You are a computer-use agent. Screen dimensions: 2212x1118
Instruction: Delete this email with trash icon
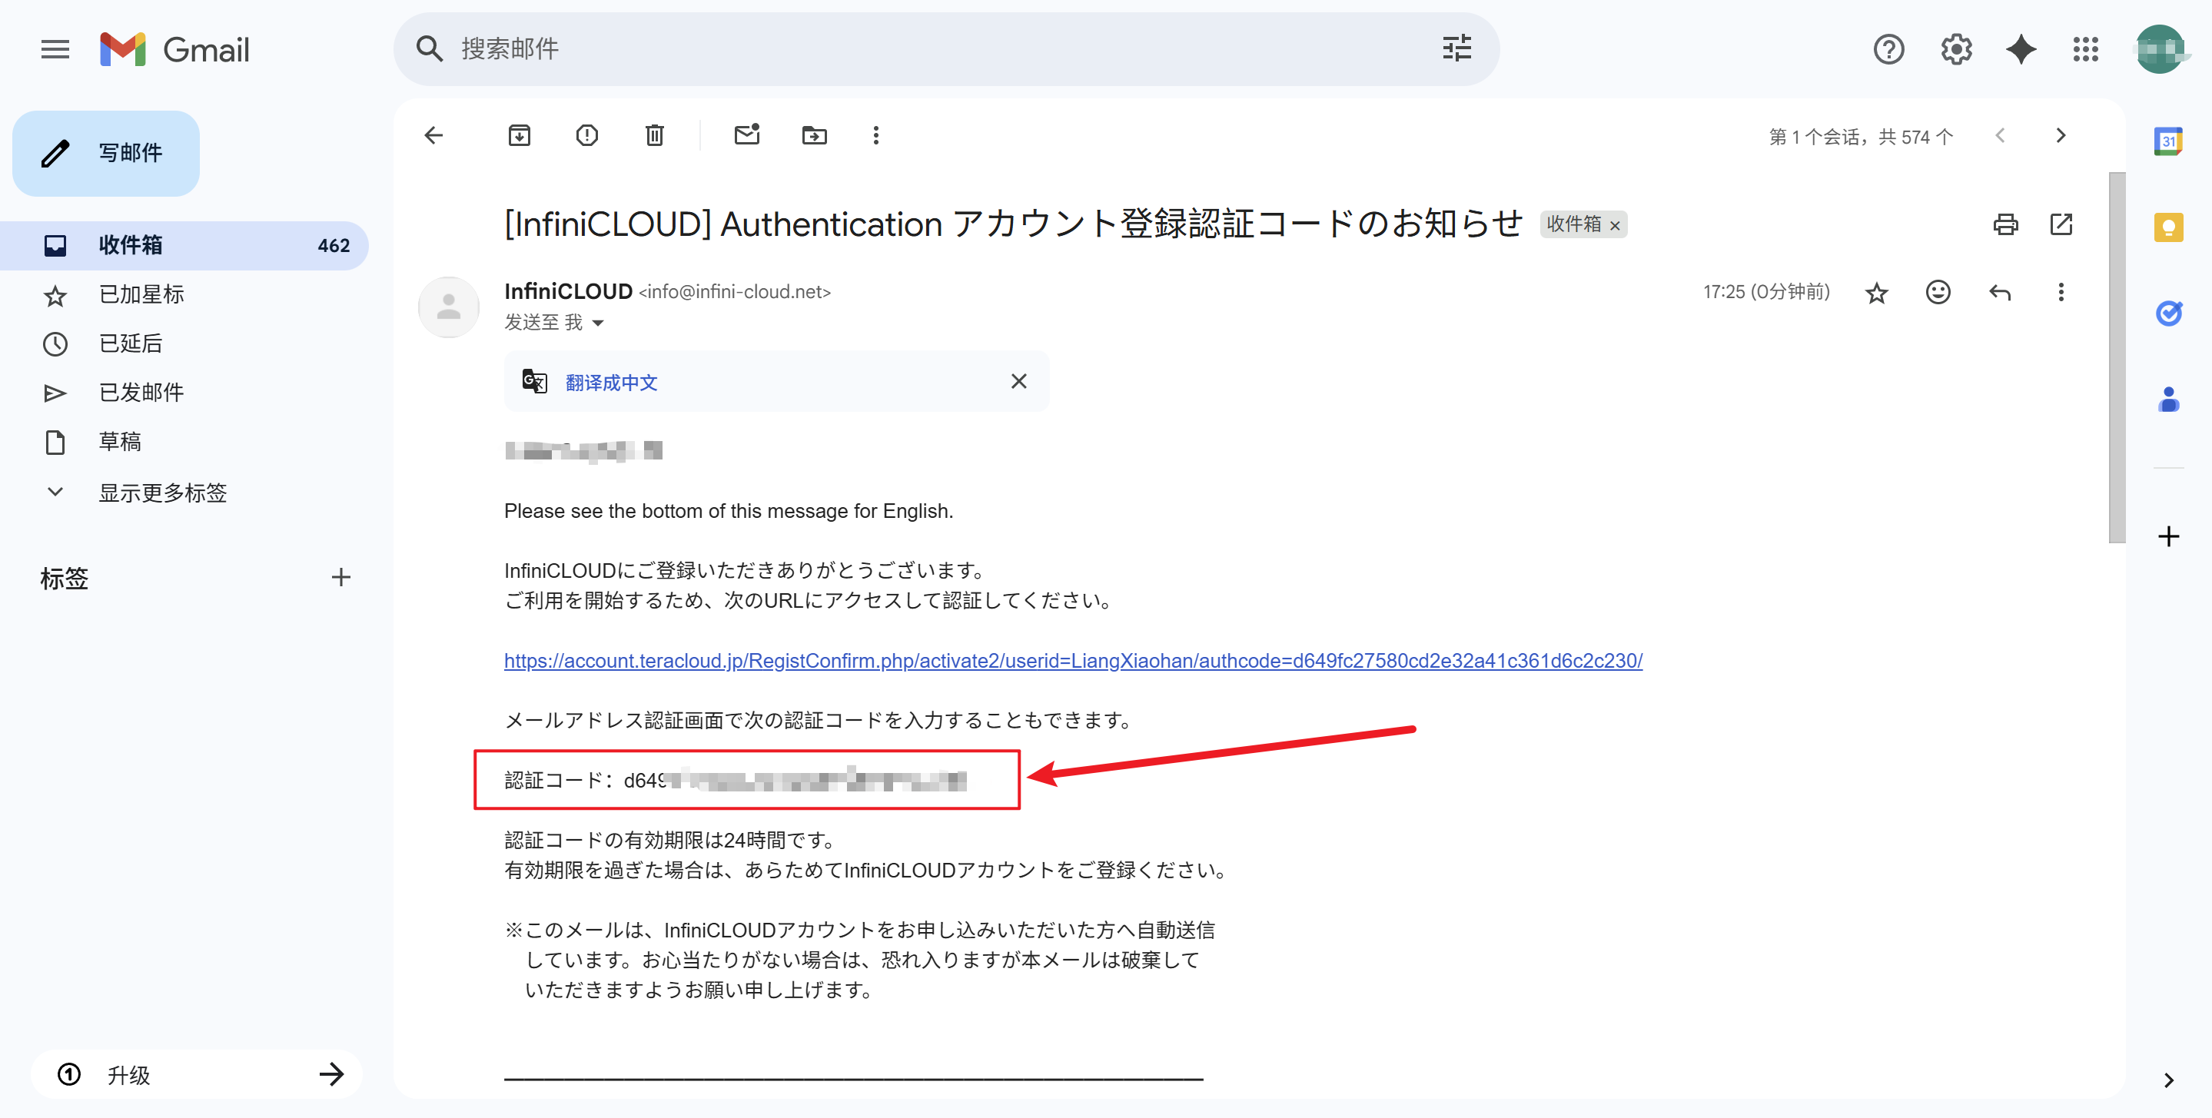click(654, 134)
